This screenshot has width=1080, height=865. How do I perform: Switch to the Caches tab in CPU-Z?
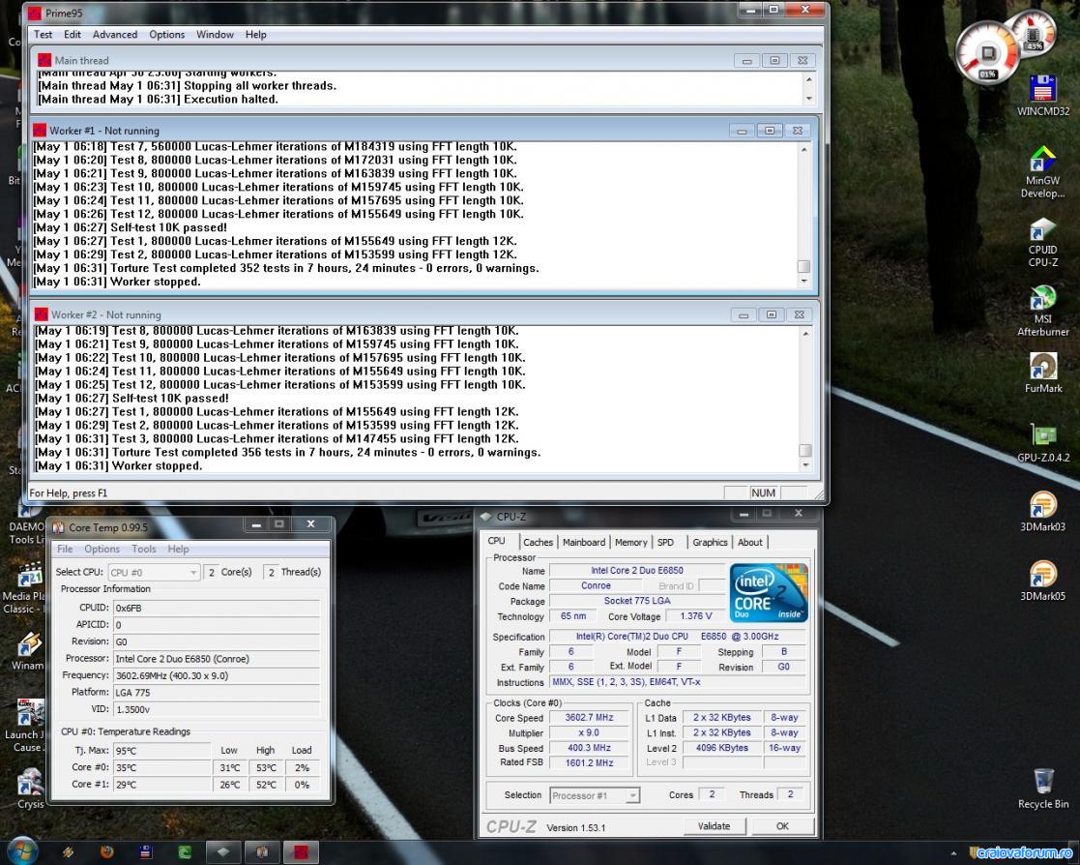538,543
